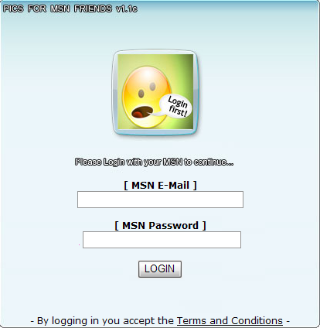The height and width of the screenshot is (328, 320).
Task: Click the smiley's open mouth
Action: (x=141, y=111)
